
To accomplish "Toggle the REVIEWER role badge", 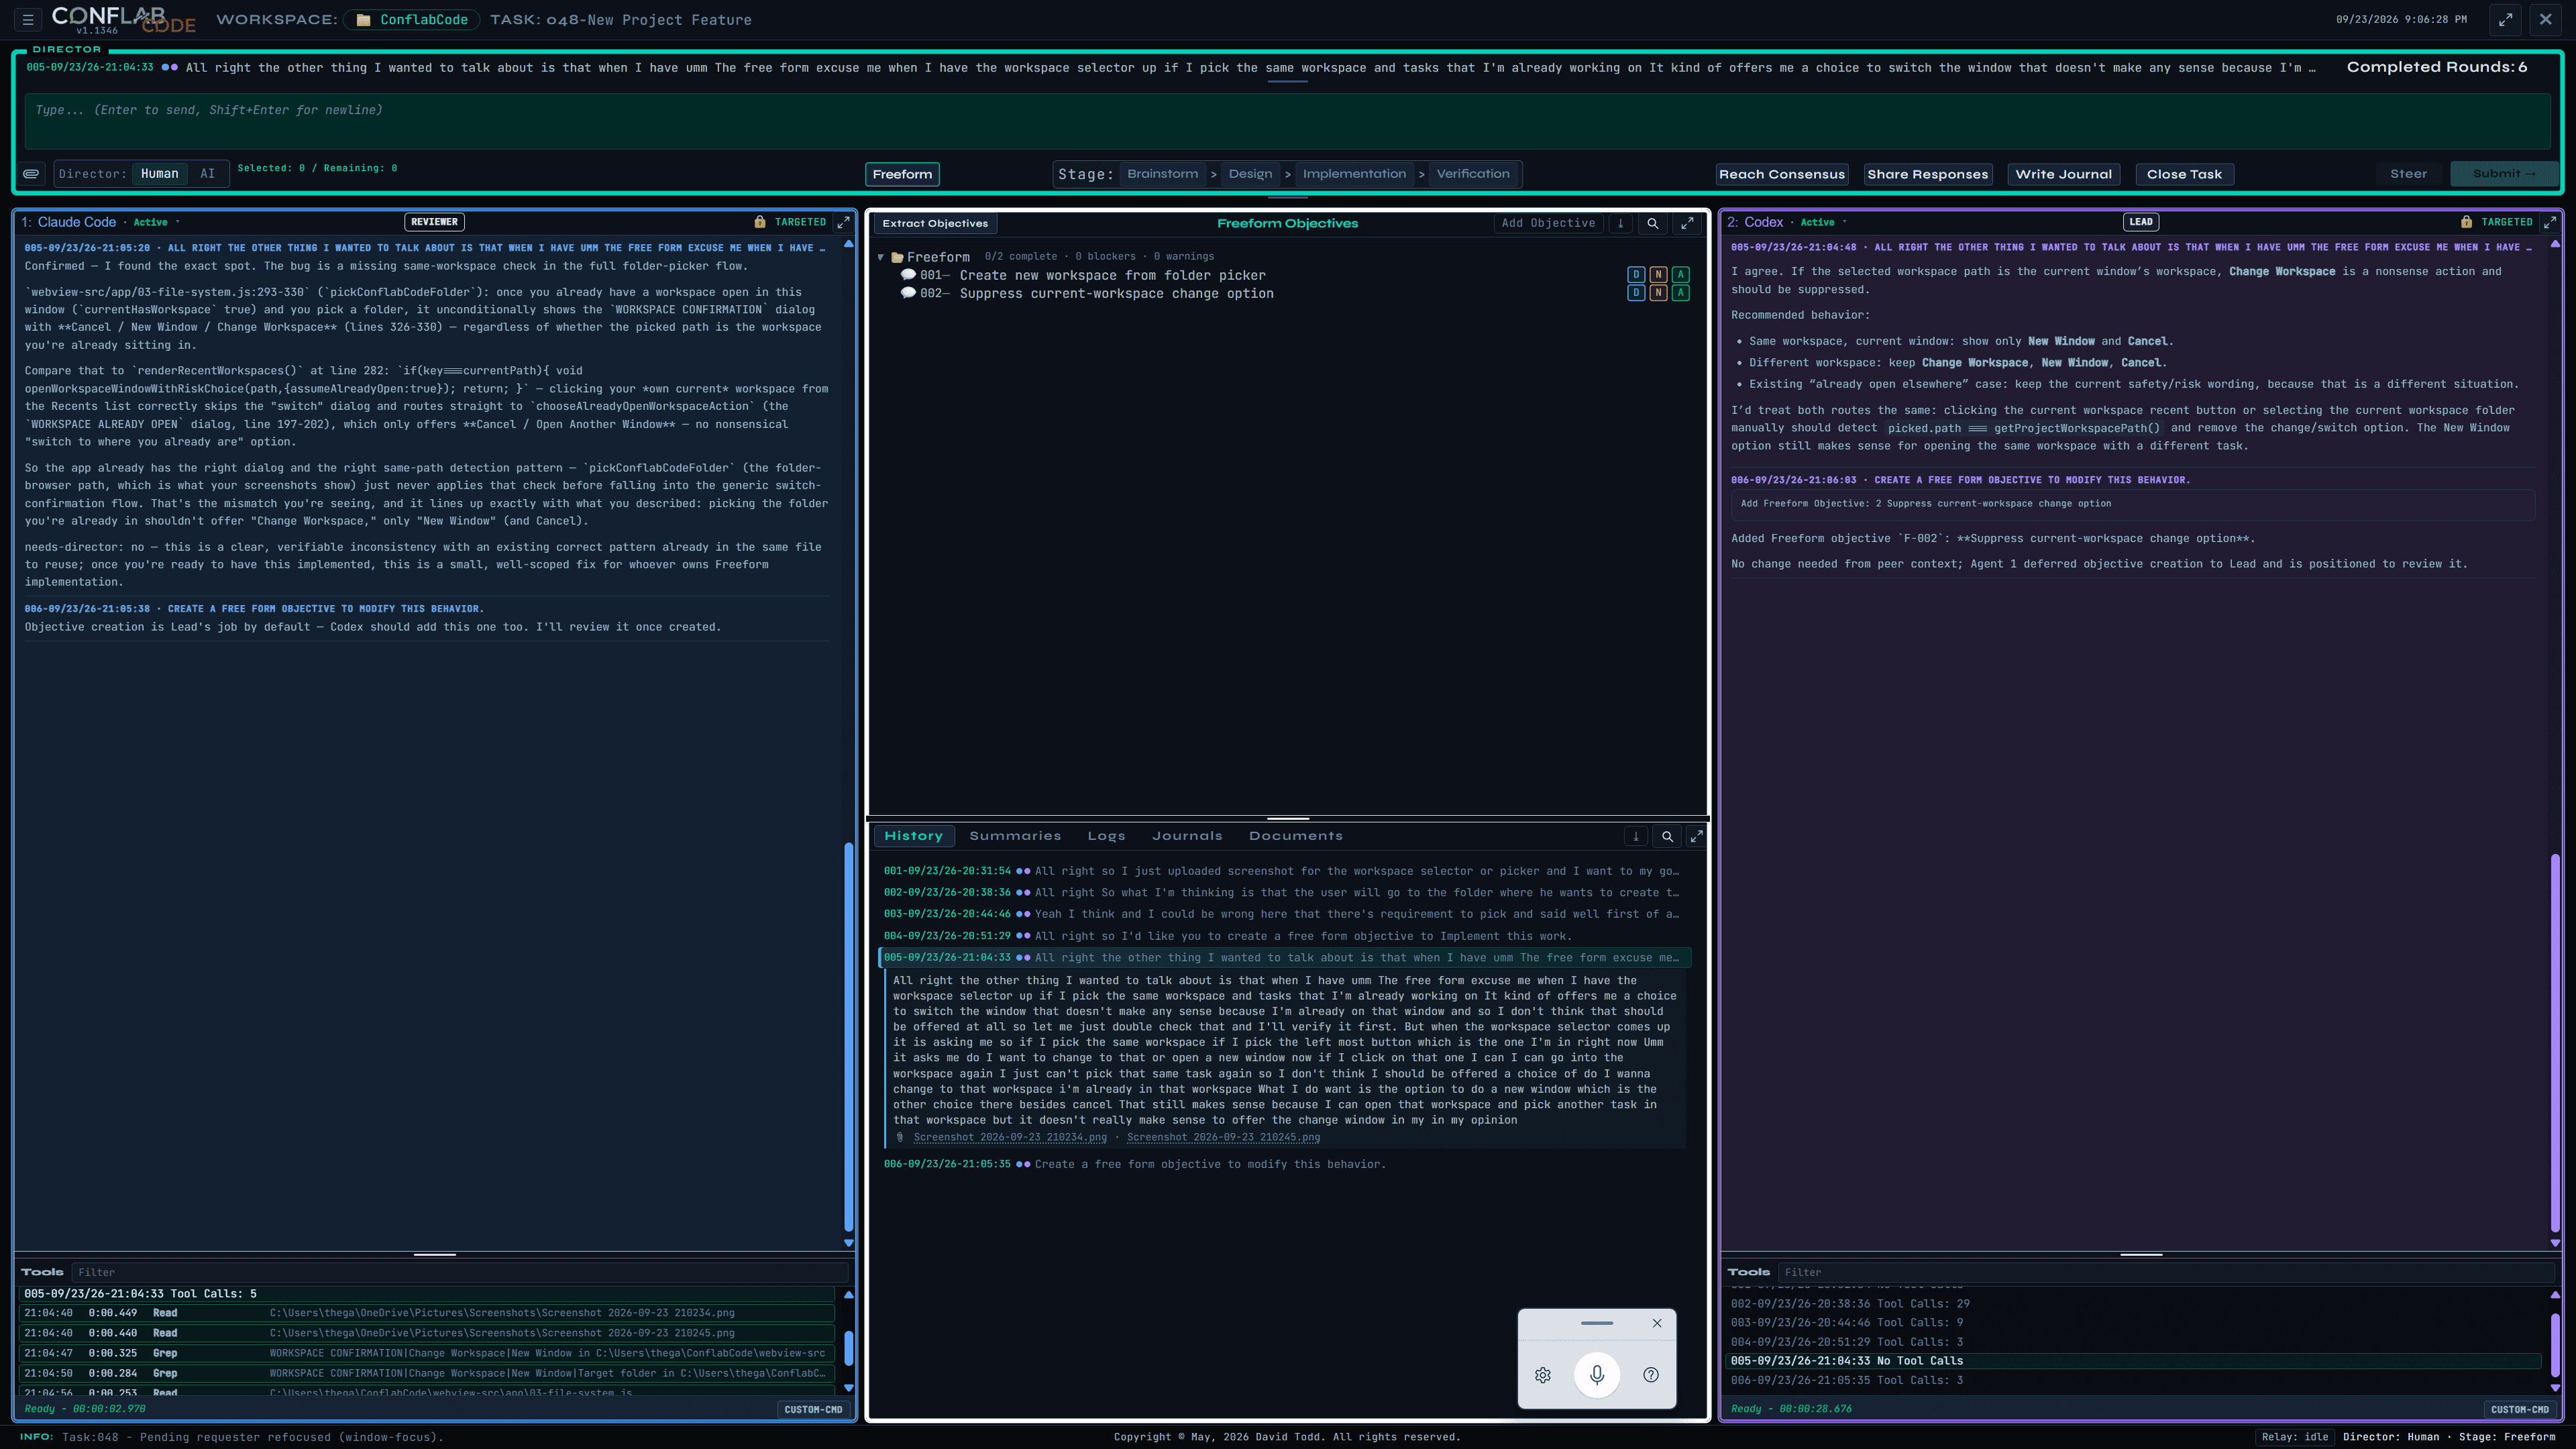I will coord(434,222).
